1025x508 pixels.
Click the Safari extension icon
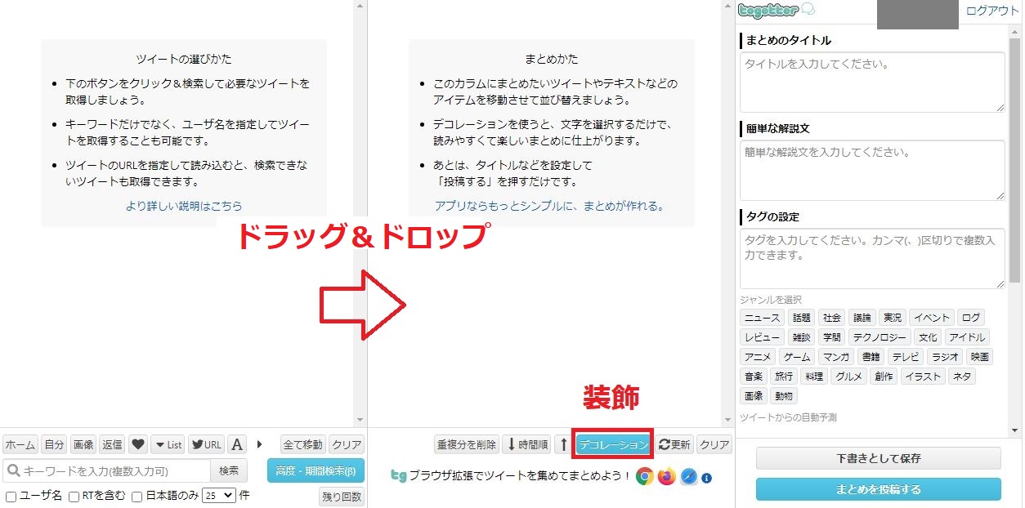688,477
